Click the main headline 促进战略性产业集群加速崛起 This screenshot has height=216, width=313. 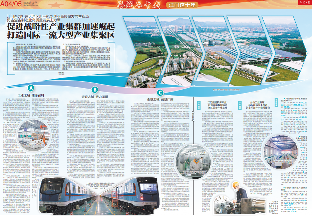click(x=61, y=27)
